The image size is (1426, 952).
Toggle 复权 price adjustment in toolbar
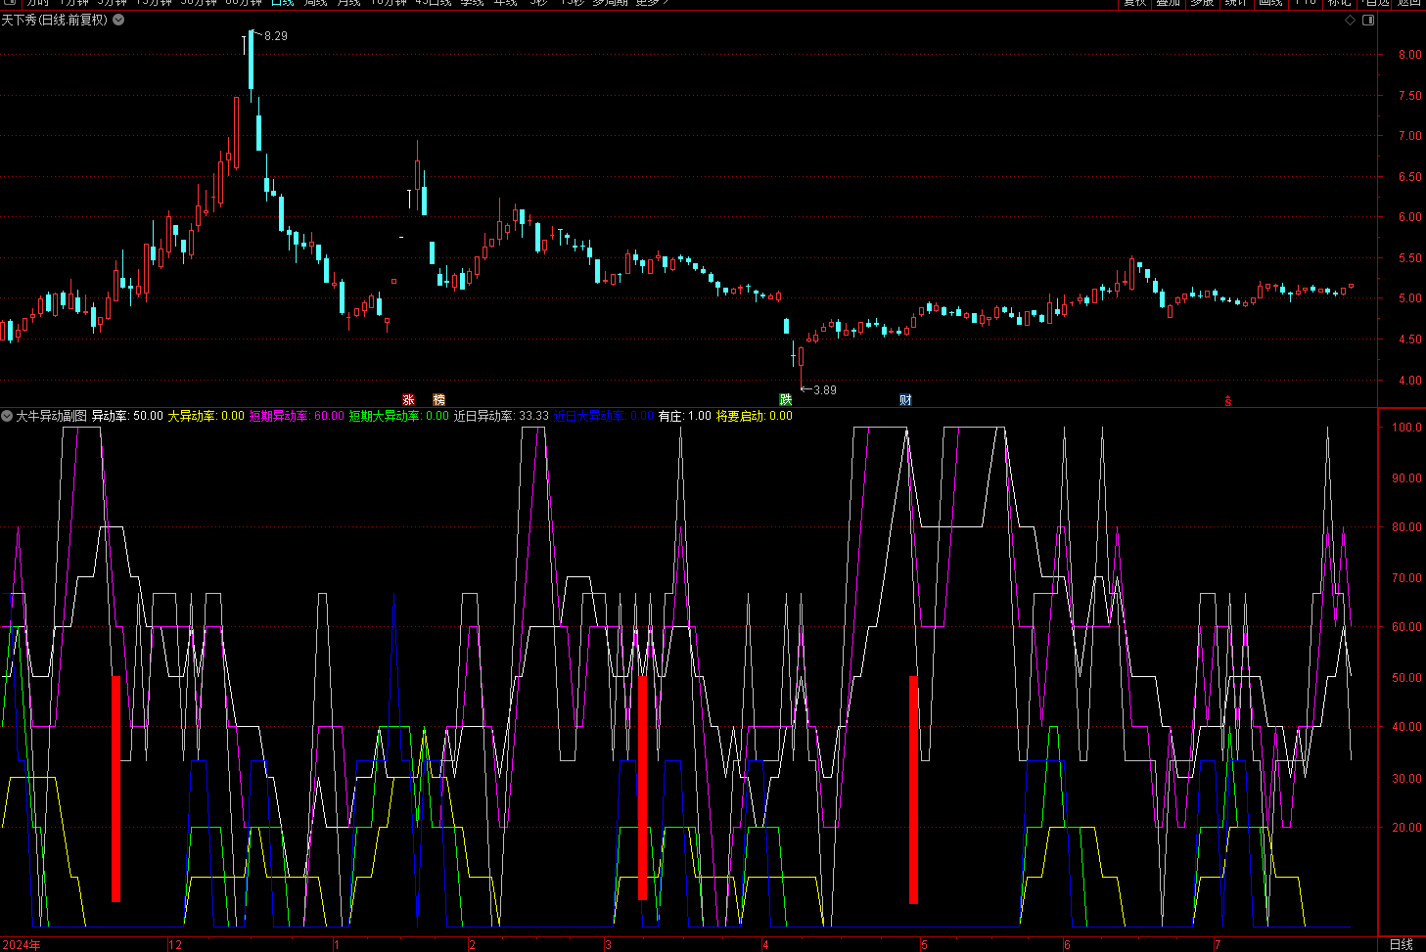tap(1134, 3)
